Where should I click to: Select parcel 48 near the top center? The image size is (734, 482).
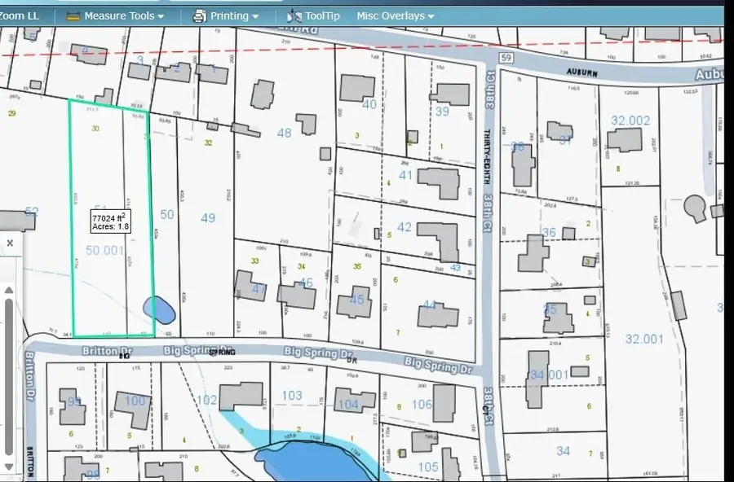click(x=284, y=133)
